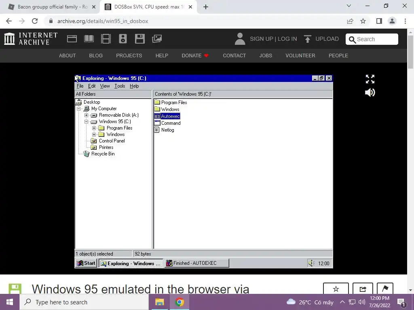Open the Internet Archive images icon
This screenshot has height=310, width=414.
click(157, 39)
